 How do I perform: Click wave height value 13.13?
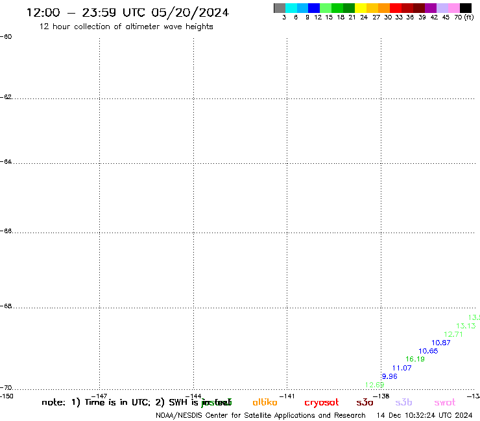[x=466, y=326]
